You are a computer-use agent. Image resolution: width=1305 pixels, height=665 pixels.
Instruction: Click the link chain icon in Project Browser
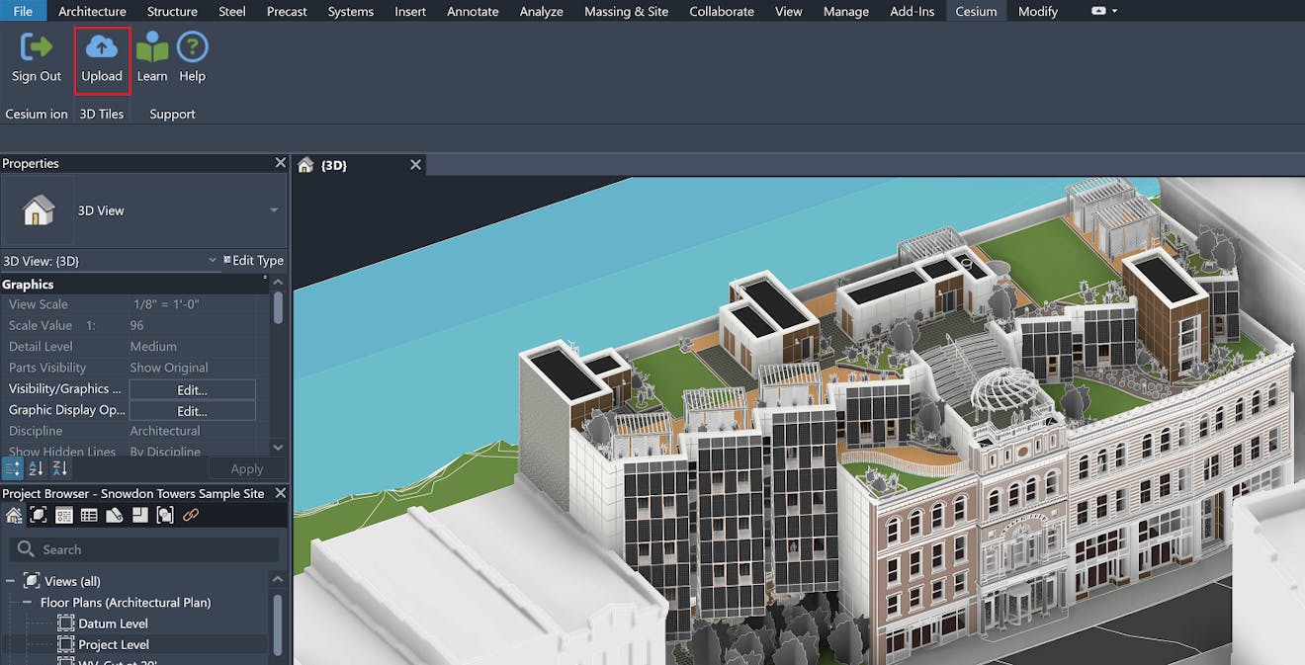point(191,515)
